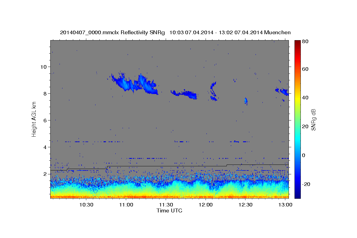Click the 12:30 time tick label
This screenshot has height=238, width=357.
tap(245, 205)
